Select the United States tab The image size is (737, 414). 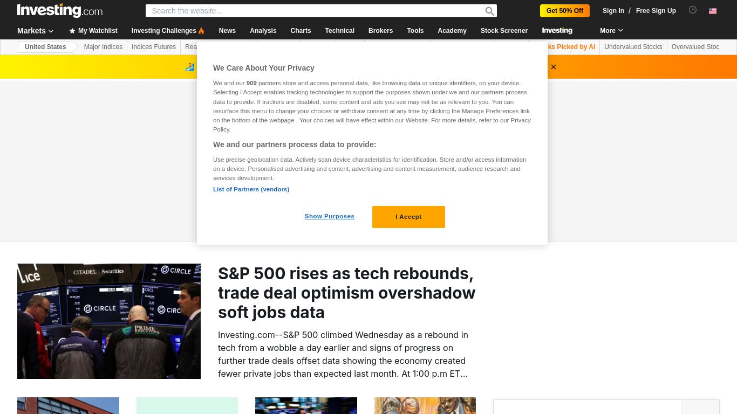45,47
